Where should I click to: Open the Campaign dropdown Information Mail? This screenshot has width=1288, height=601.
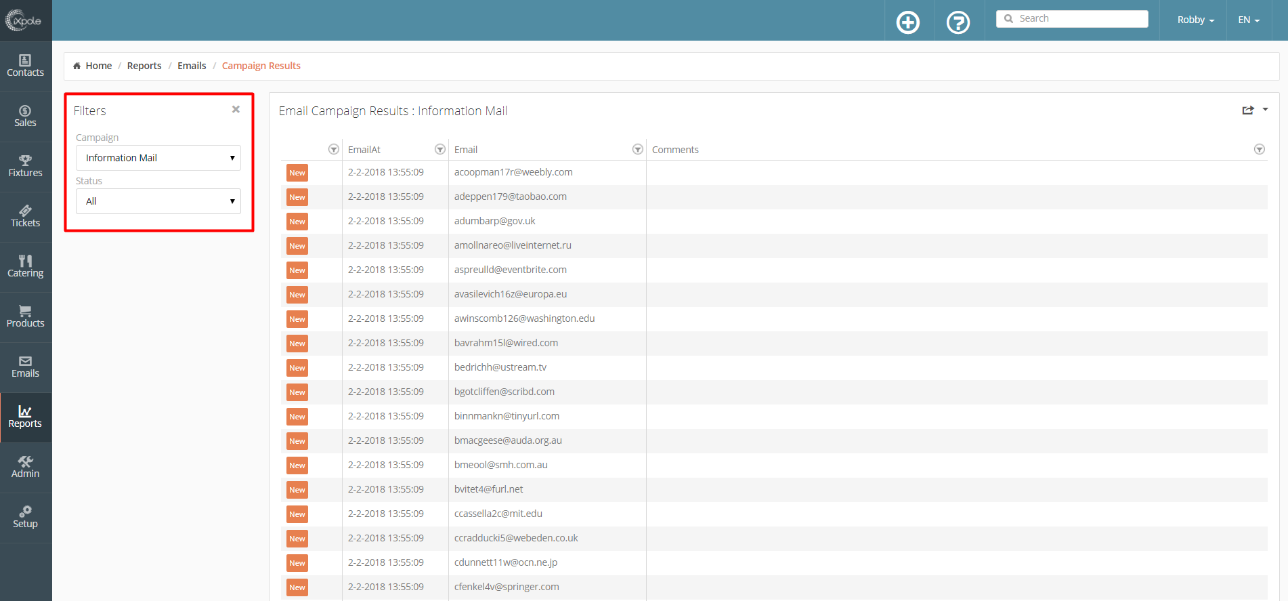click(x=158, y=158)
